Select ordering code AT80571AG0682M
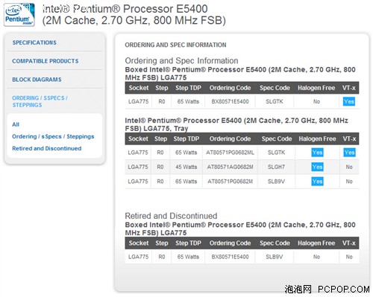This screenshot has height=297, width=373. pos(230,167)
